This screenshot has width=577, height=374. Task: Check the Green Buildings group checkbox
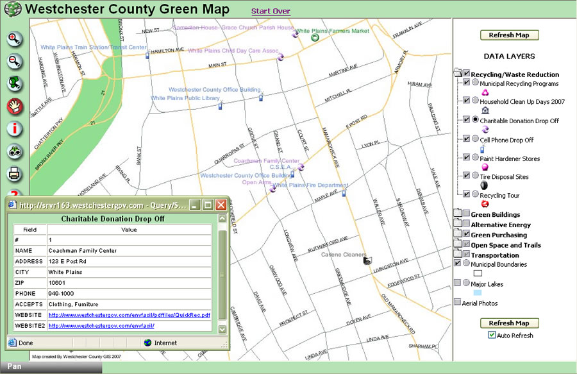point(466,213)
